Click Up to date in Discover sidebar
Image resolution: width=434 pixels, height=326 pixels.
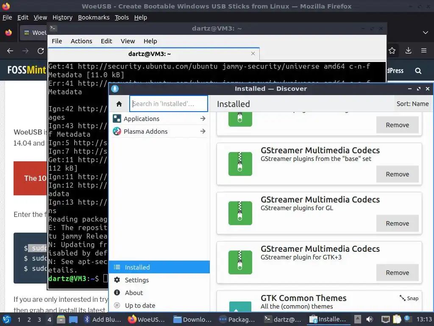[159, 306]
